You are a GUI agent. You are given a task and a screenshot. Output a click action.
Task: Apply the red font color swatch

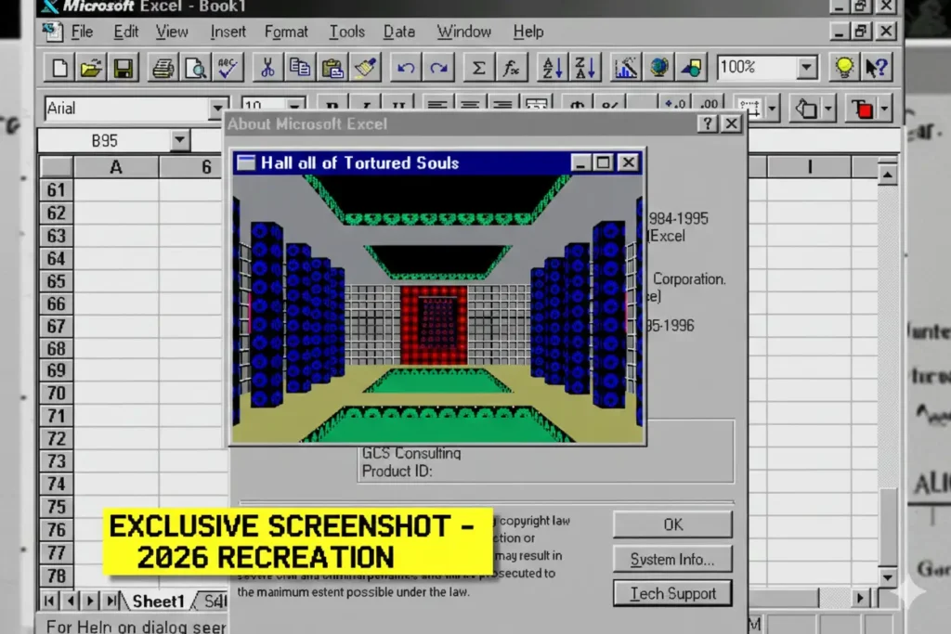pyautogui.click(x=865, y=109)
